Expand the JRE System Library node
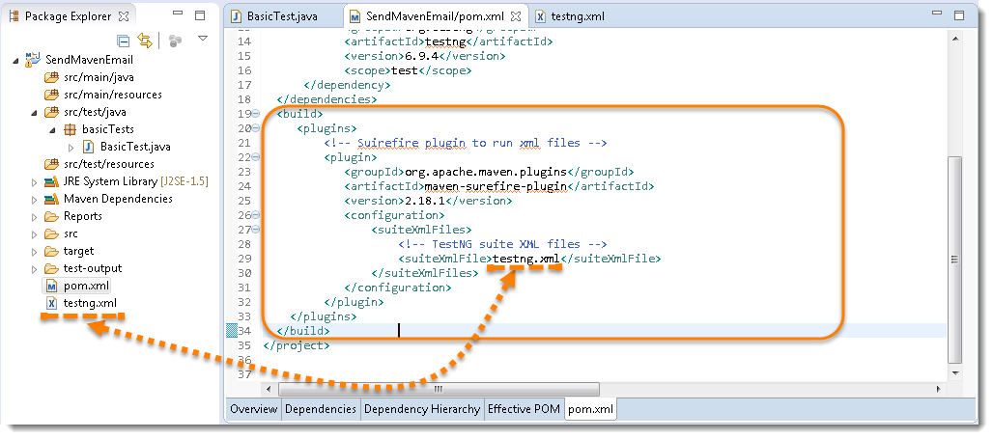The height and width of the screenshot is (439, 993). point(36,181)
